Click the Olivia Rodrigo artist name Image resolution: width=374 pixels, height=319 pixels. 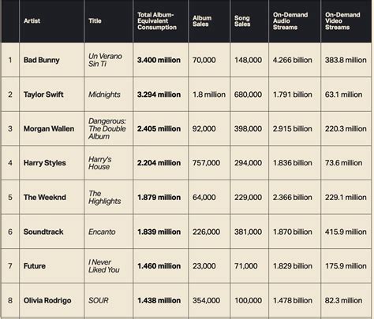[47, 301]
